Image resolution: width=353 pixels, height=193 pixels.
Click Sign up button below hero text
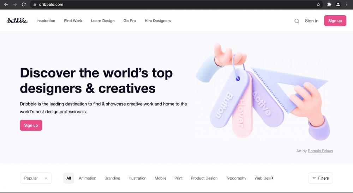click(x=31, y=125)
